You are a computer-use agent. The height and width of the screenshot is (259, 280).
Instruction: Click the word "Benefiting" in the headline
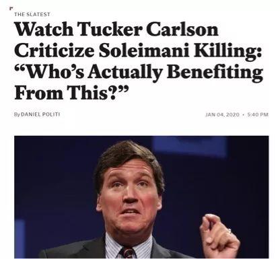click(x=215, y=72)
